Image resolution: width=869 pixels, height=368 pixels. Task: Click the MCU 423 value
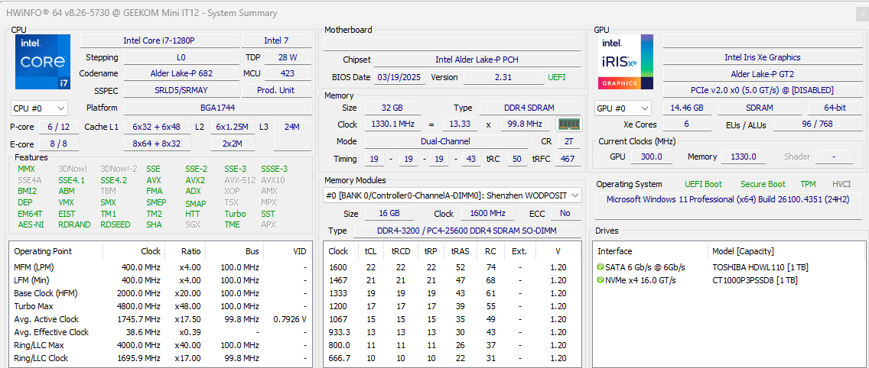288,73
